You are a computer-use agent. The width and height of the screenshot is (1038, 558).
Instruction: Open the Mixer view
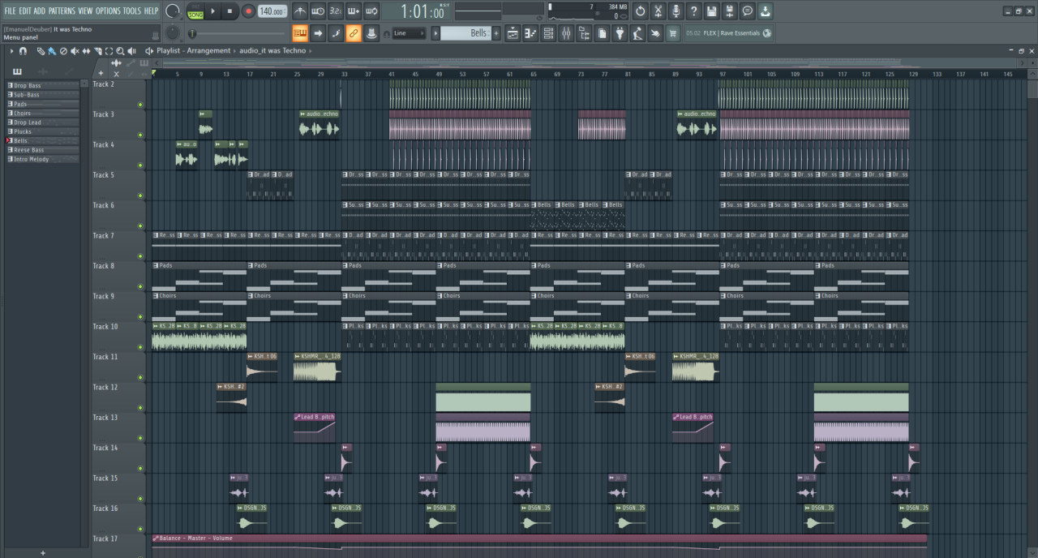pyautogui.click(x=566, y=33)
